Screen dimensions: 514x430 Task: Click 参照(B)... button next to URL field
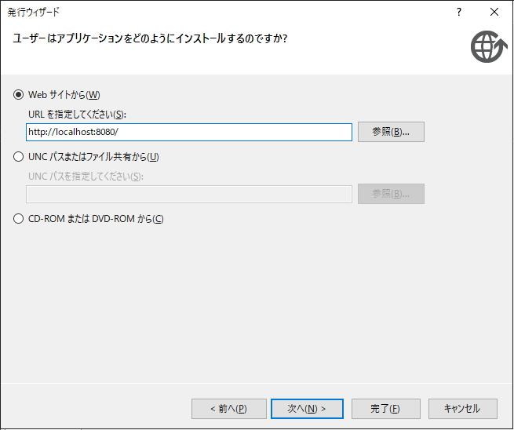pyautogui.click(x=391, y=132)
